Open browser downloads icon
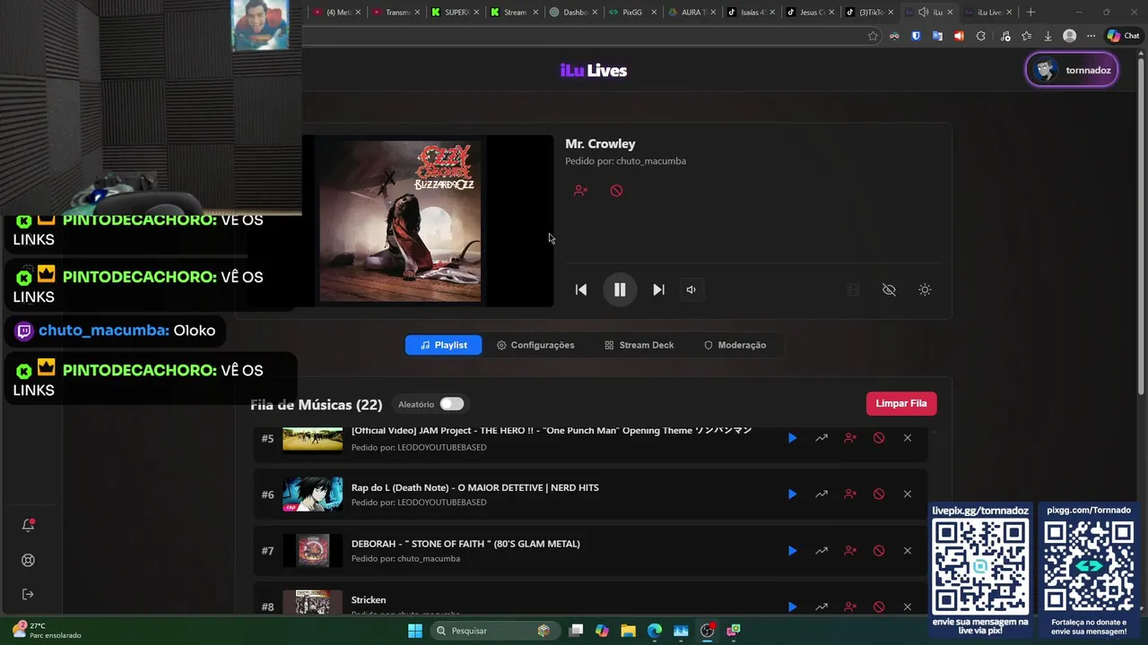1148x645 pixels. (1048, 36)
